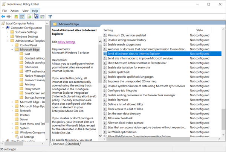Select the HTTP authentication folder in tree
Screen dimensions: 226x152
[35, 71]
